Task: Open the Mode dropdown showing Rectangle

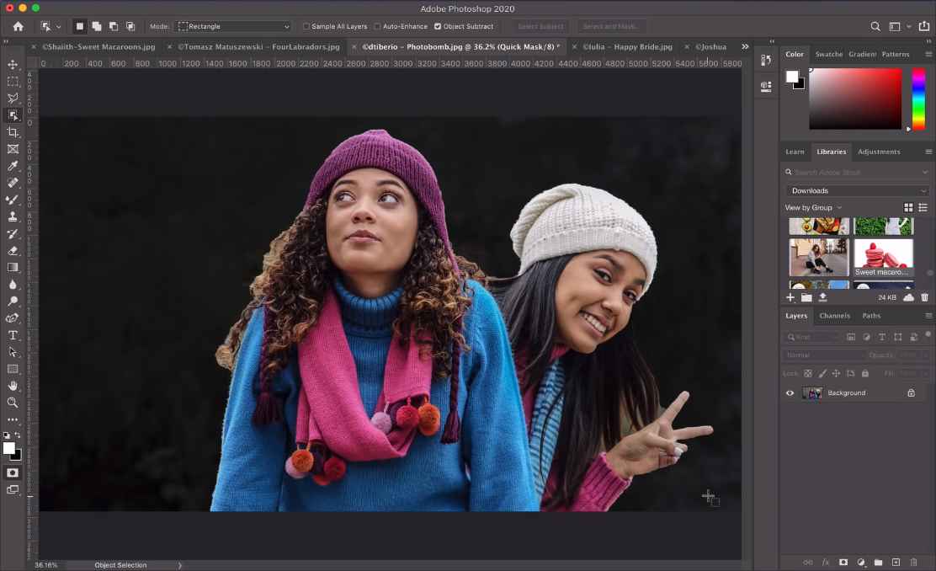Action: (233, 27)
